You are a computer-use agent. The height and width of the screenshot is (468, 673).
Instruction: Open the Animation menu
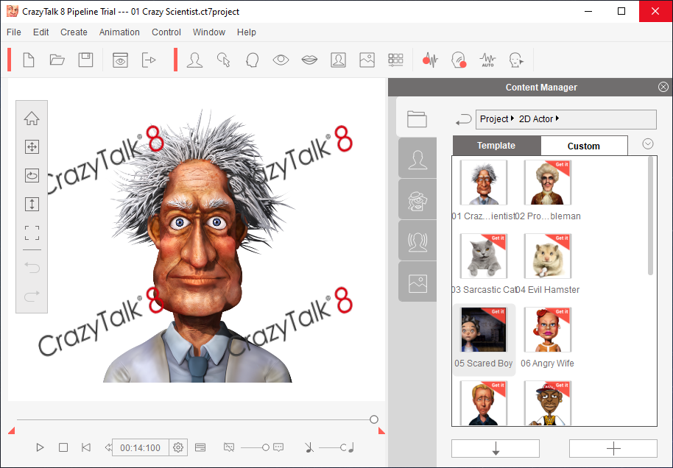pyautogui.click(x=119, y=32)
